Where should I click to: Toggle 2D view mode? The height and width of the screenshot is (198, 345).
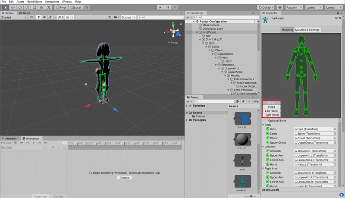click(x=31, y=17)
